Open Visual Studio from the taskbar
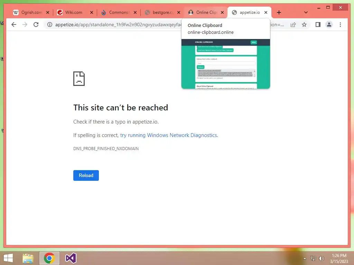The image size is (354, 265). (71, 258)
